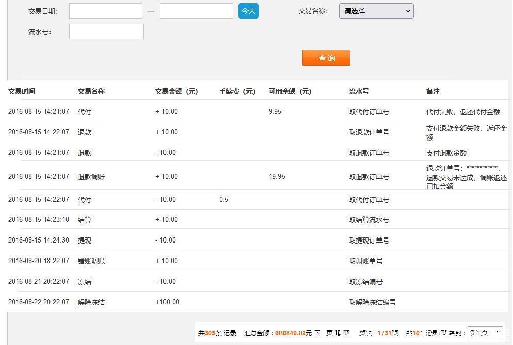Image resolution: width=513 pixels, height=345 pixels.
Task: Click the 交易名称 column header
Action: (91, 91)
